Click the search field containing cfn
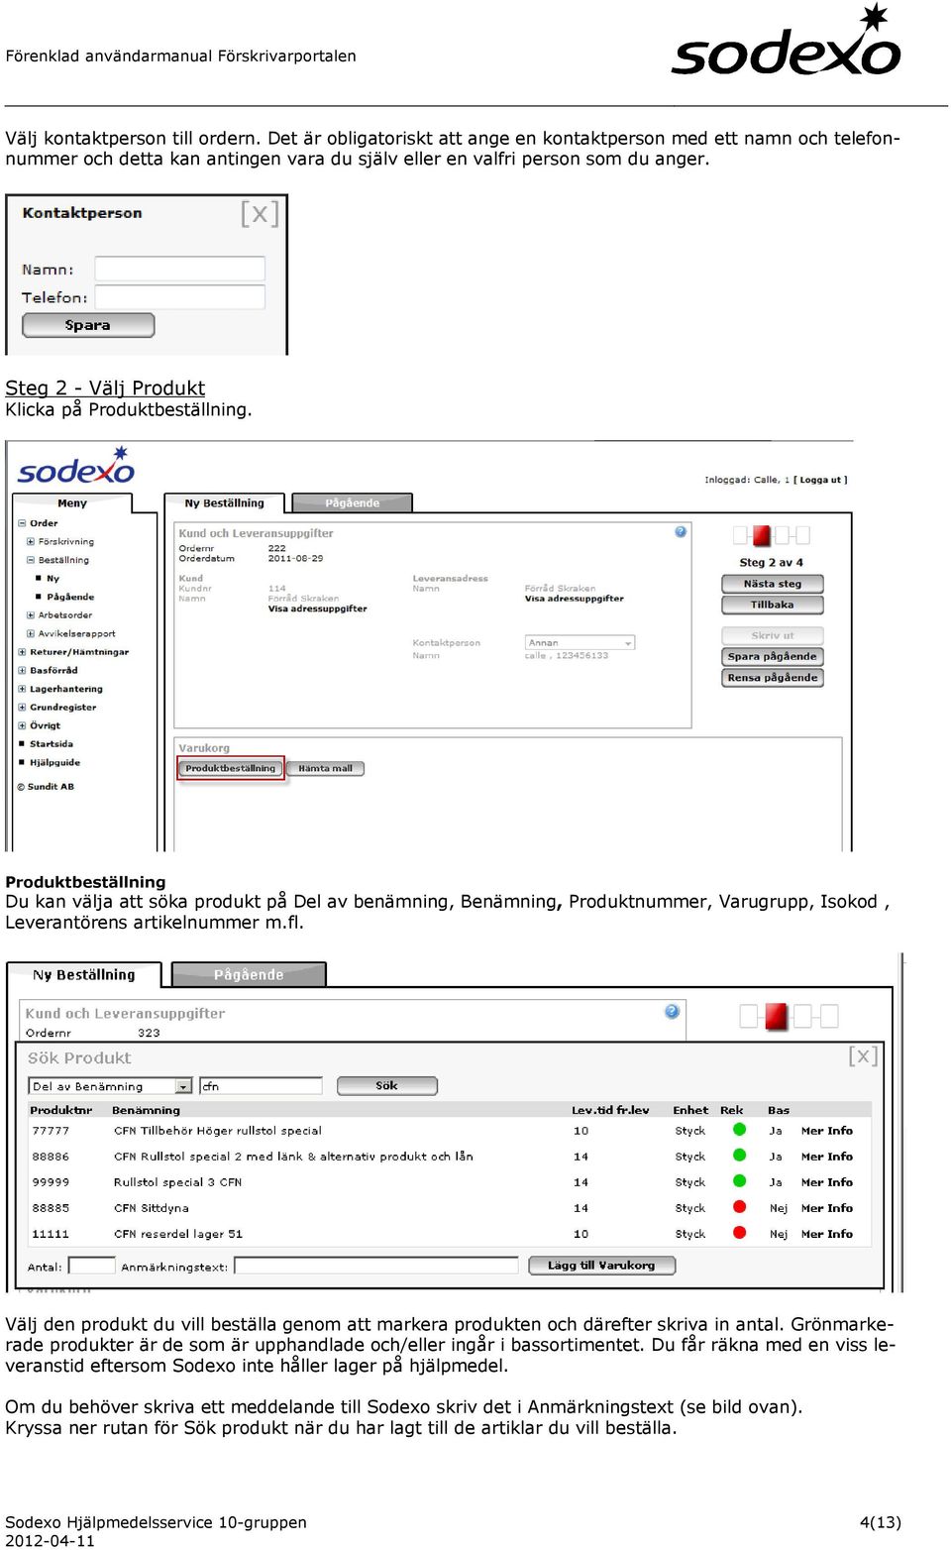 [x=261, y=1086]
